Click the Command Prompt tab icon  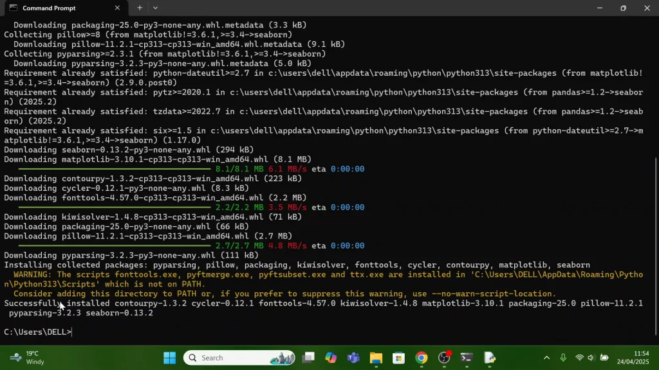click(x=14, y=8)
